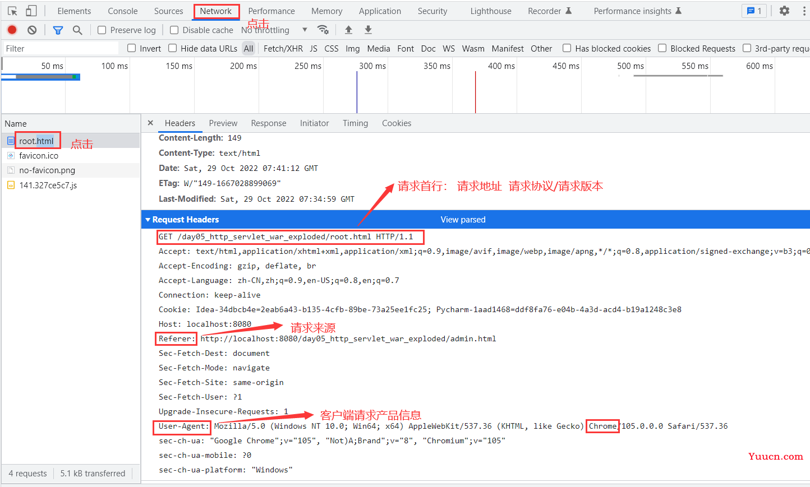The width and height of the screenshot is (810, 487).
Task: Filter requests by JS
Action: coord(314,48)
